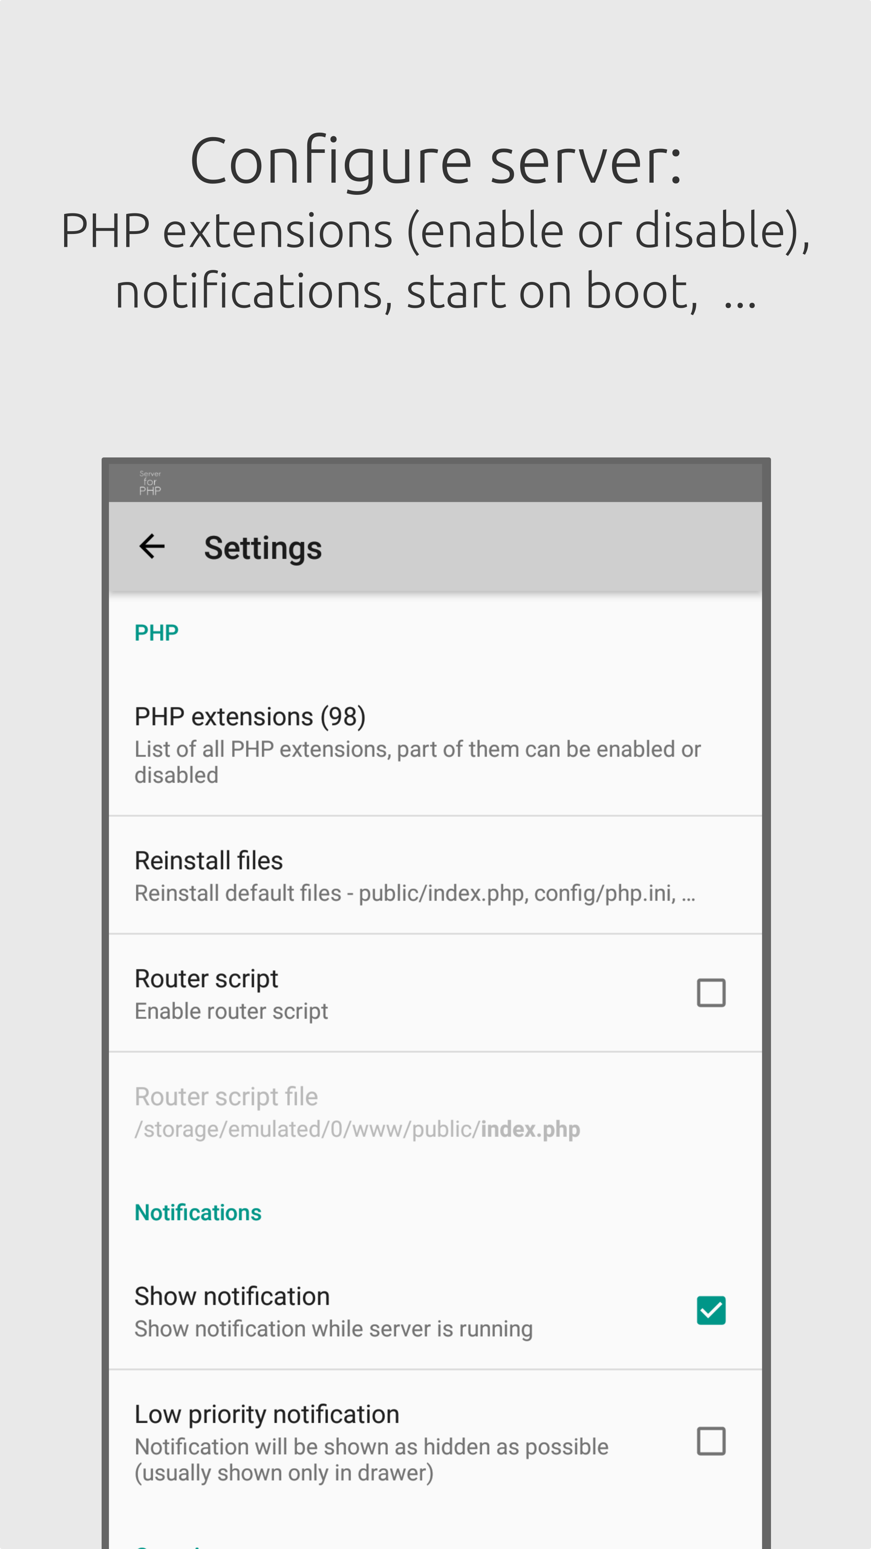This screenshot has height=1549, width=871.
Task: Tap the Show notification setting title
Action: (232, 1296)
